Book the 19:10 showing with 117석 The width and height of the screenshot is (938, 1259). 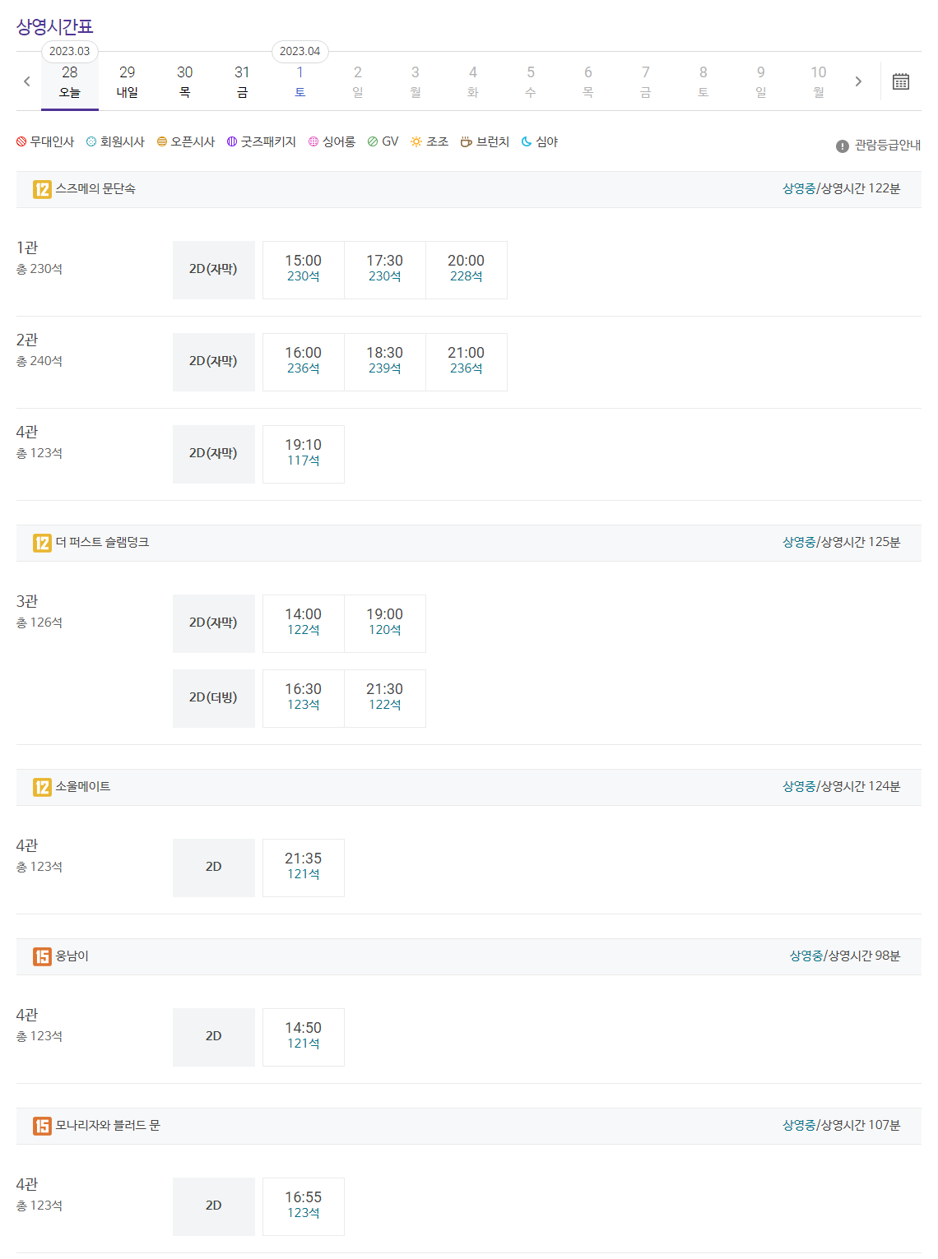pyautogui.click(x=304, y=454)
